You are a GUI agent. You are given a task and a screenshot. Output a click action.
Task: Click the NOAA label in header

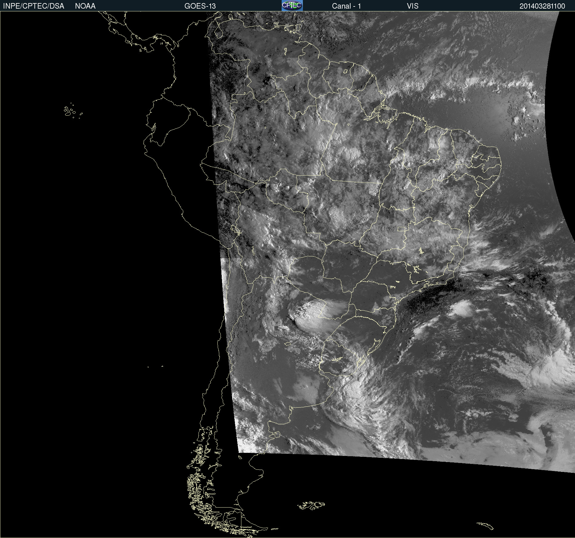point(85,6)
